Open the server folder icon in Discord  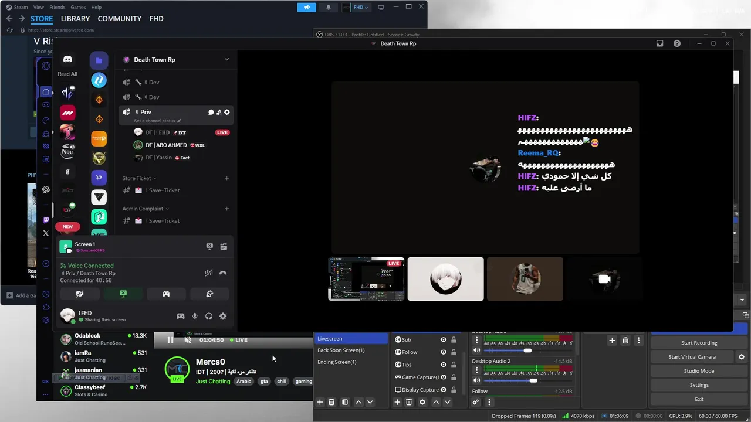point(99,60)
